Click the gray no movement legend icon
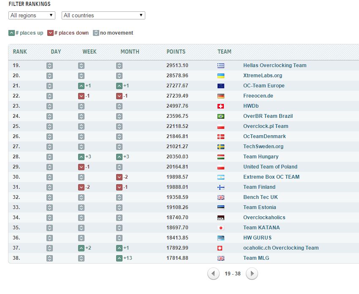 click(x=96, y=33)
